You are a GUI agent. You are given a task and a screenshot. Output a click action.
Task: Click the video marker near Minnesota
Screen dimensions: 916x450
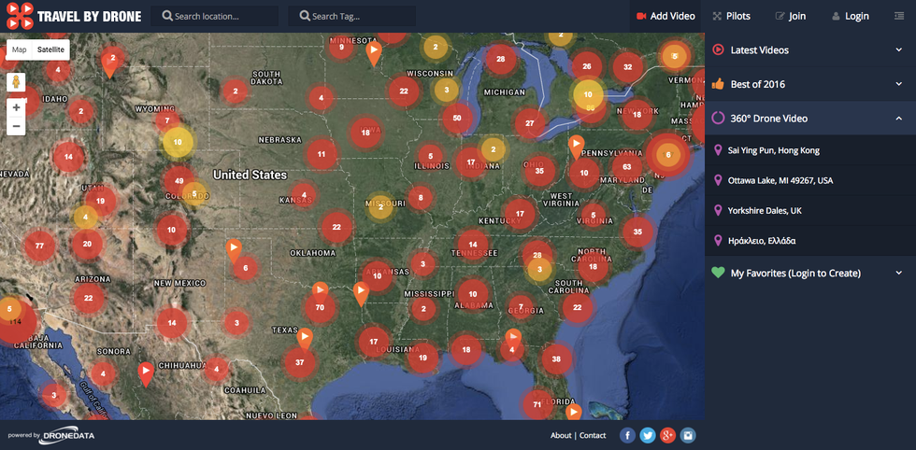[373, 52]
